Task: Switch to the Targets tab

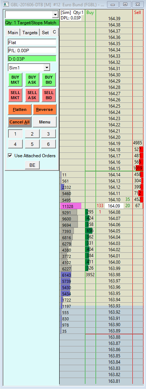Action: [x=30, y=32]
